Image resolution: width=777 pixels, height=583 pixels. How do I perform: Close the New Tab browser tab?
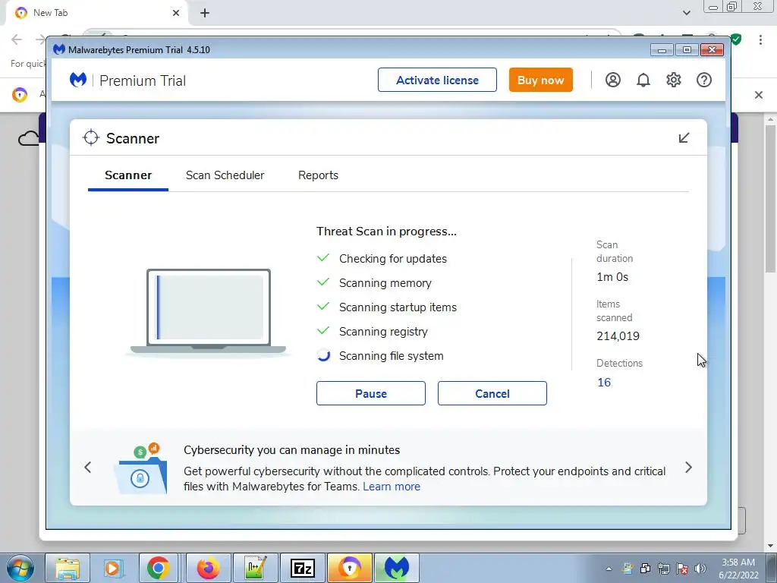(x=176, y=13)
